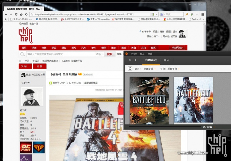Expand the 0%已完成 download panel arrow

214,127
